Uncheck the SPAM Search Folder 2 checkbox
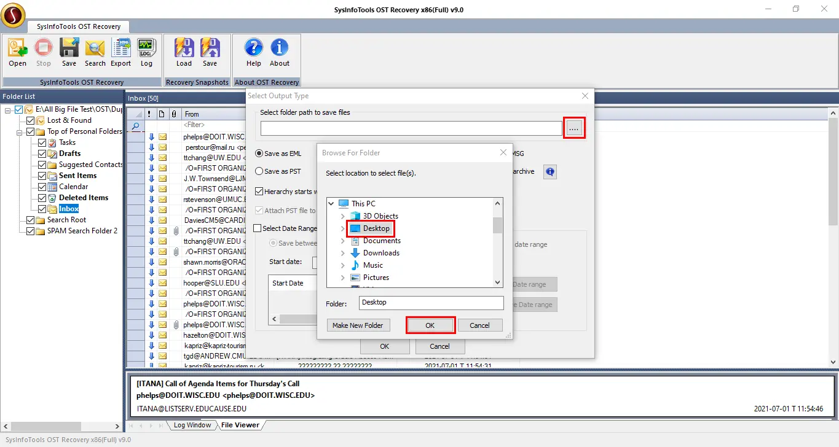 pos(31,231)
